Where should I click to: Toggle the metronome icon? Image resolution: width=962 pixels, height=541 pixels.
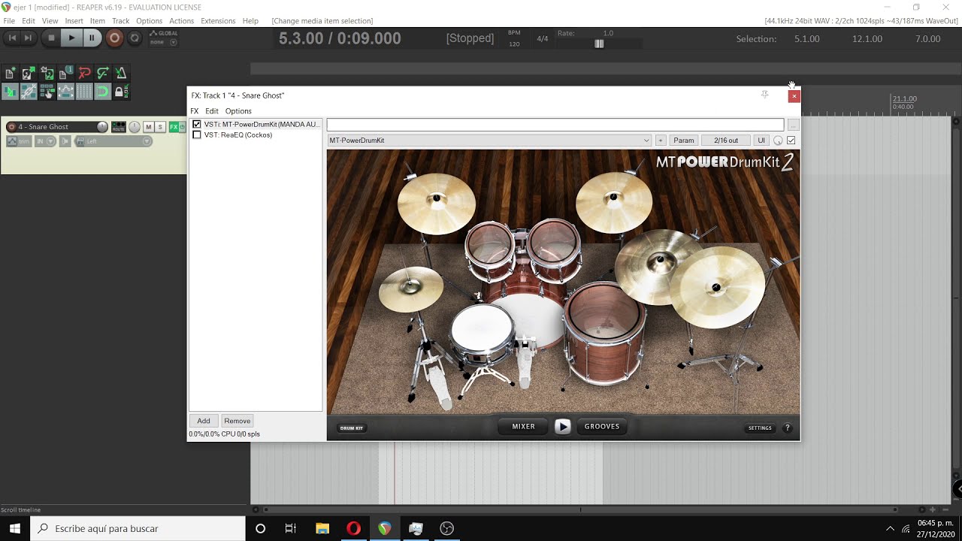tap(121, 73)
